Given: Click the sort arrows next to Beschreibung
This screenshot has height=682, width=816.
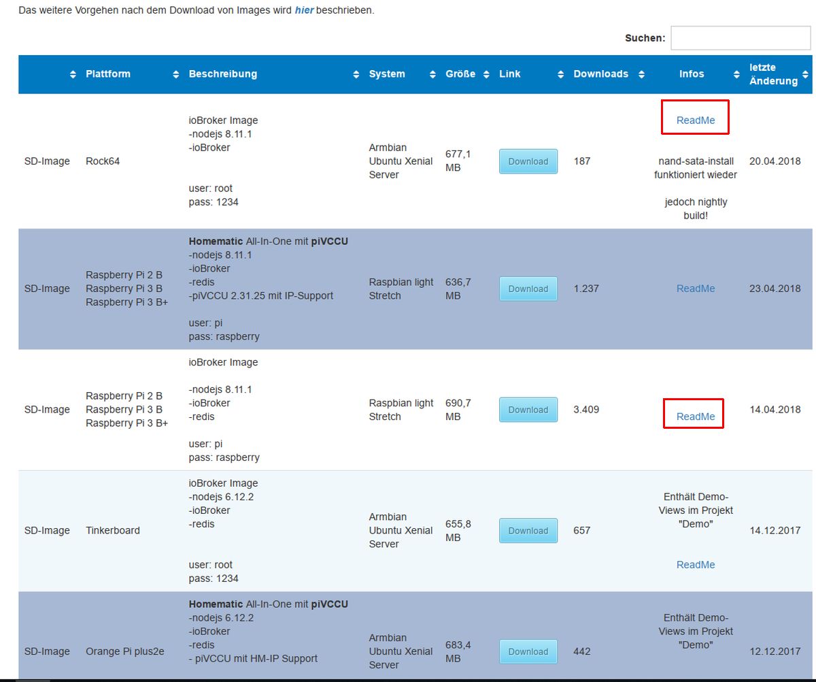Looking at the screenshot, I should pyautogui.click(x=356, y=74).
